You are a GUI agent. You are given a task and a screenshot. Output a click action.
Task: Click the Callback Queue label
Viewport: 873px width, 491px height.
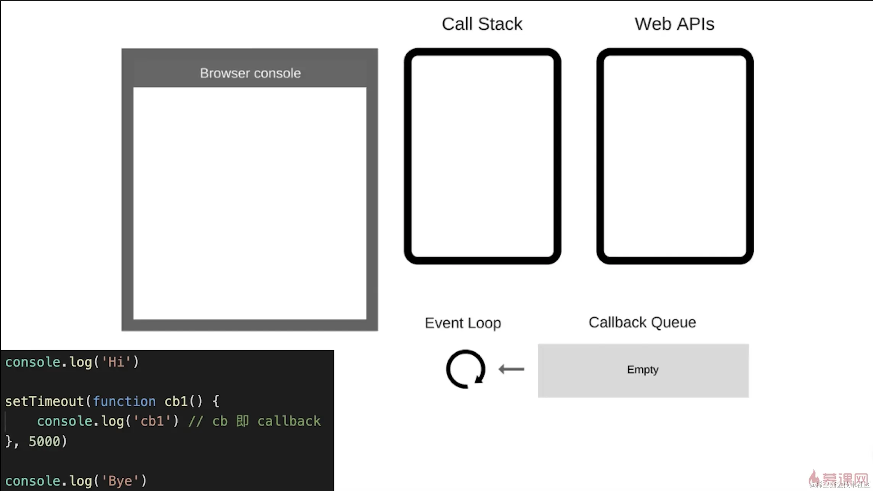pyautogui.click(x=642, y=323)
